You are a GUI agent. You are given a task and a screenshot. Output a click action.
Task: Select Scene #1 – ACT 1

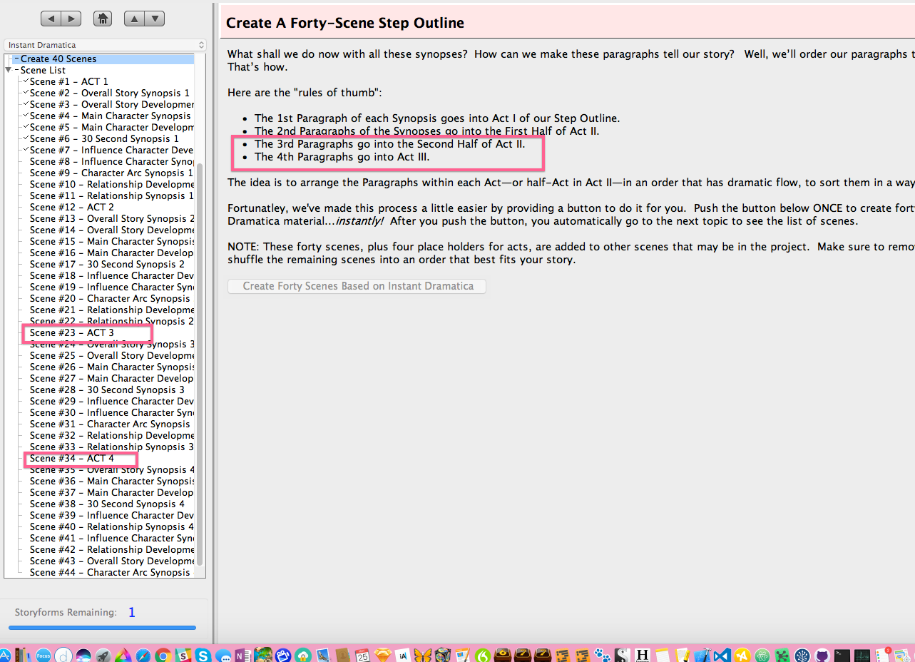(x=69, y=81)
